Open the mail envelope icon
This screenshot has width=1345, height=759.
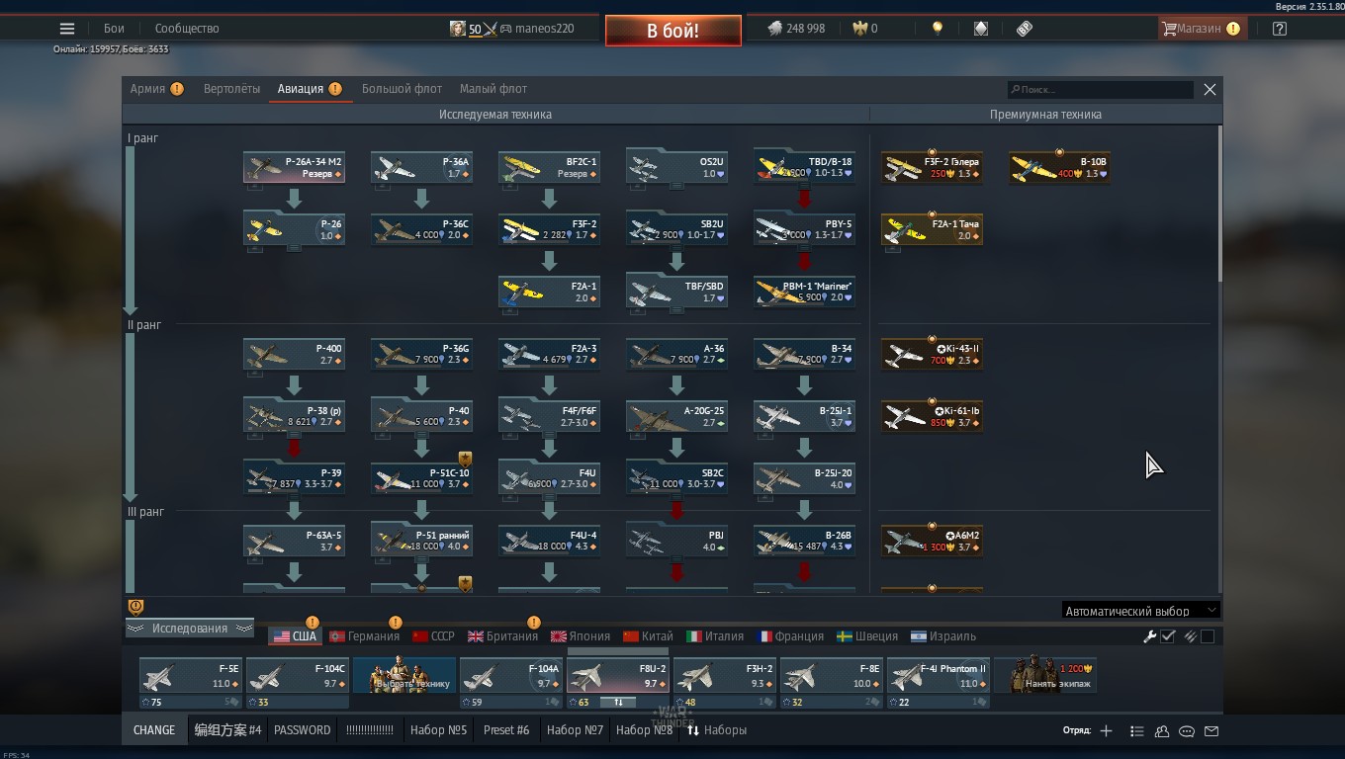[x=1211, y=731]
